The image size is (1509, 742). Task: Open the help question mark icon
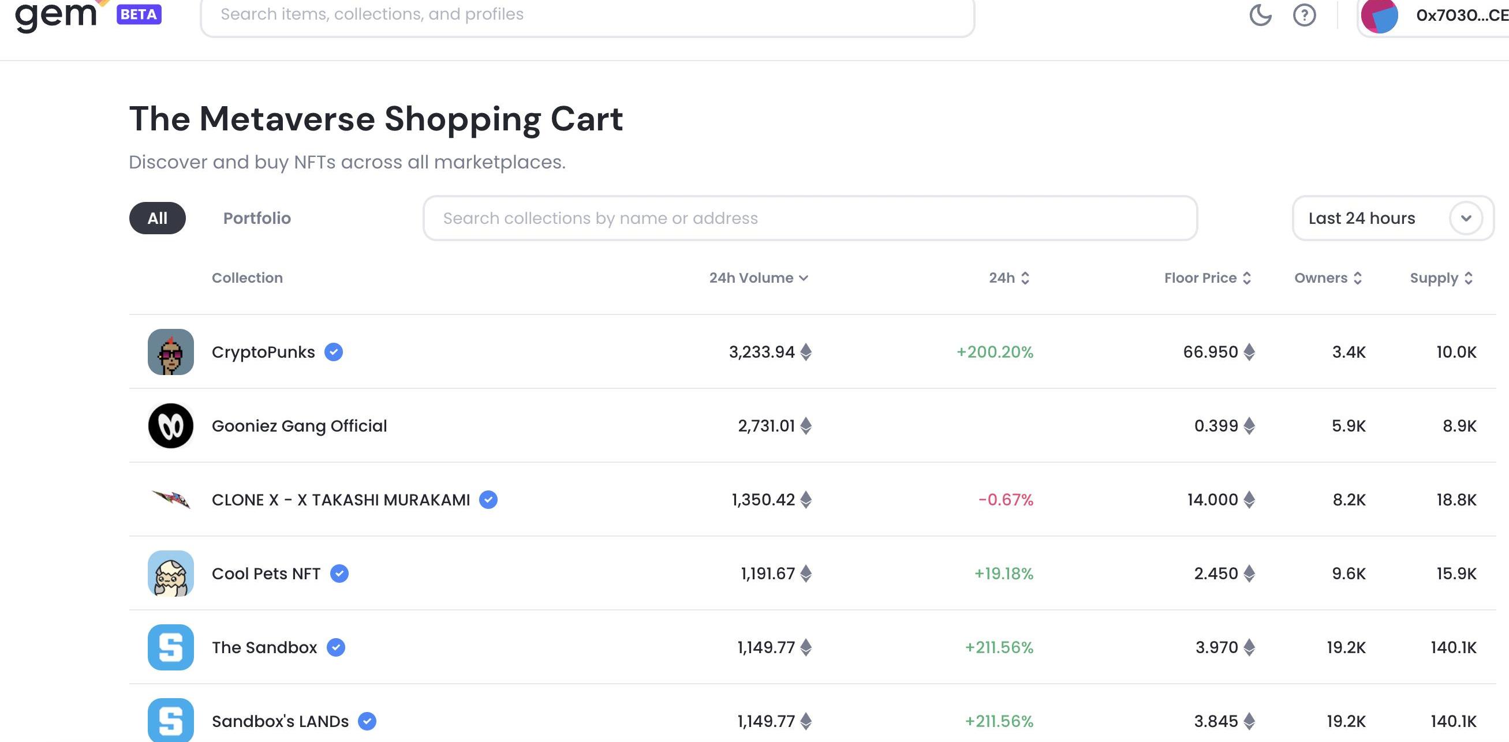1304,14
